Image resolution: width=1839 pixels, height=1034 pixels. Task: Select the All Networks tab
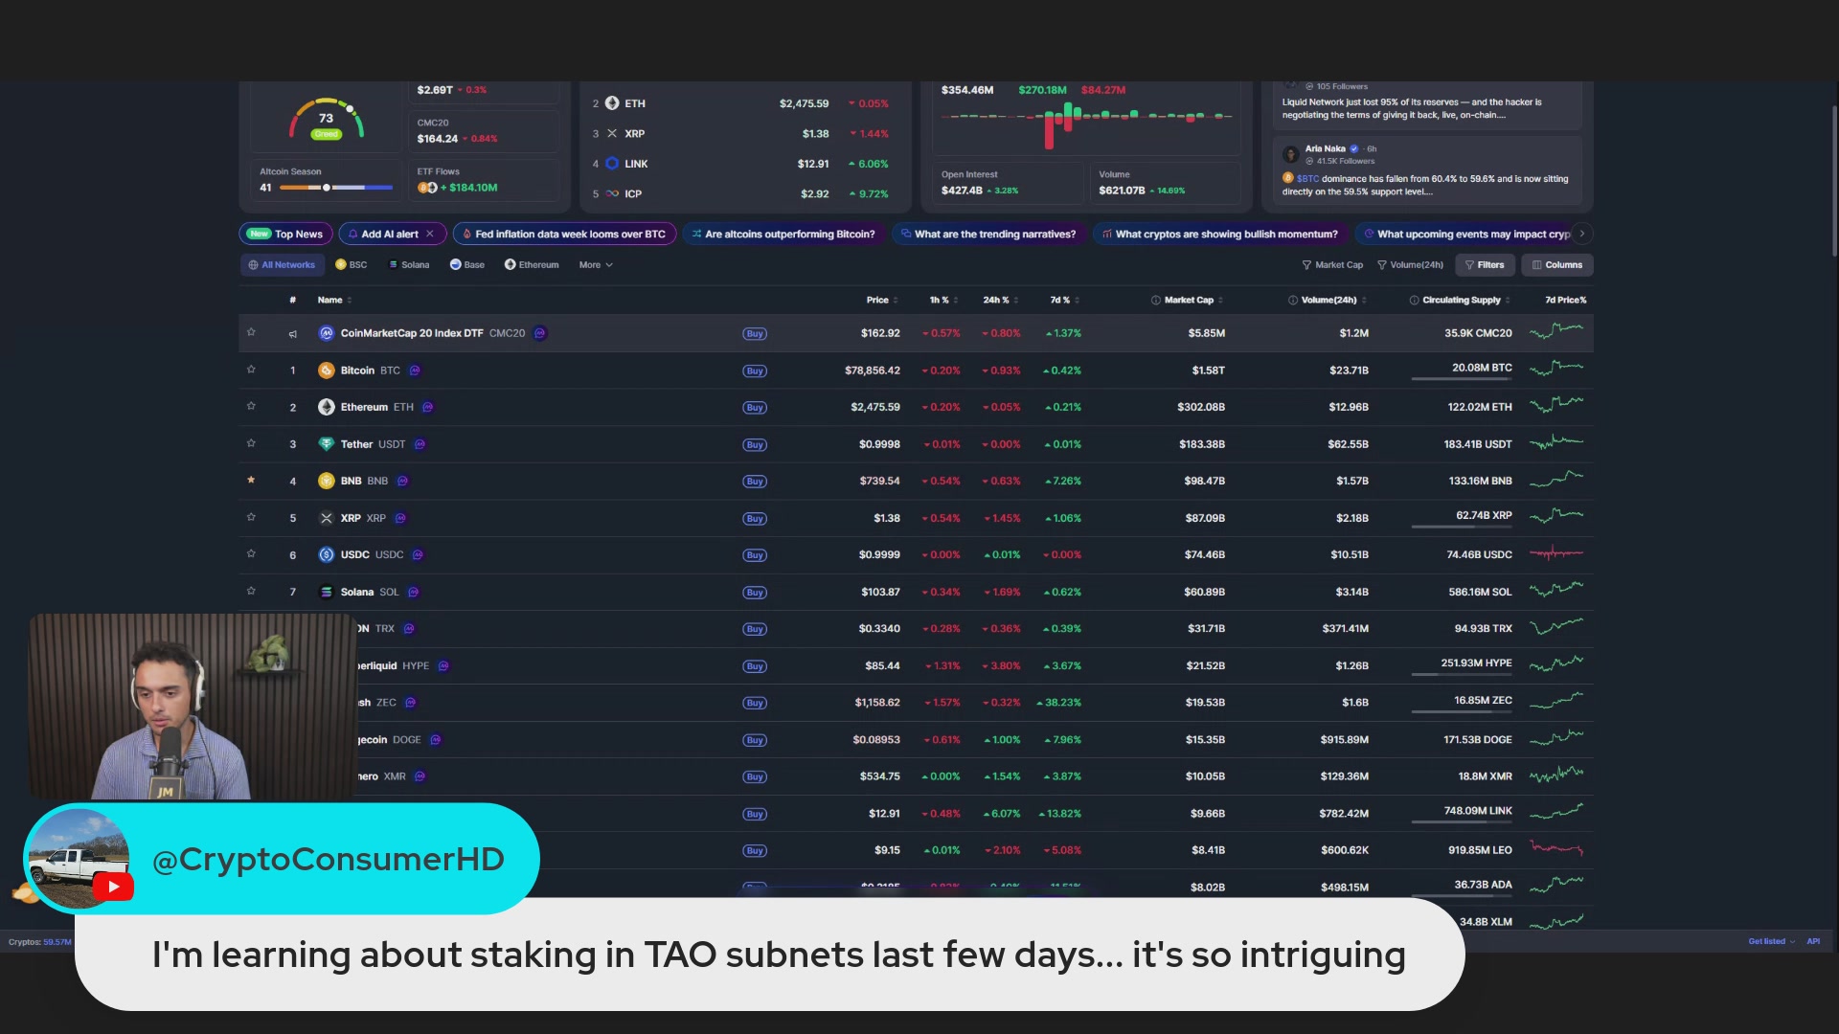click(282, 265)
